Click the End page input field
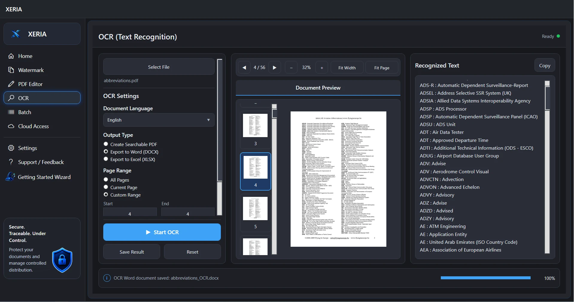Viewport: 574px width, 302px height. click(188, 212)
